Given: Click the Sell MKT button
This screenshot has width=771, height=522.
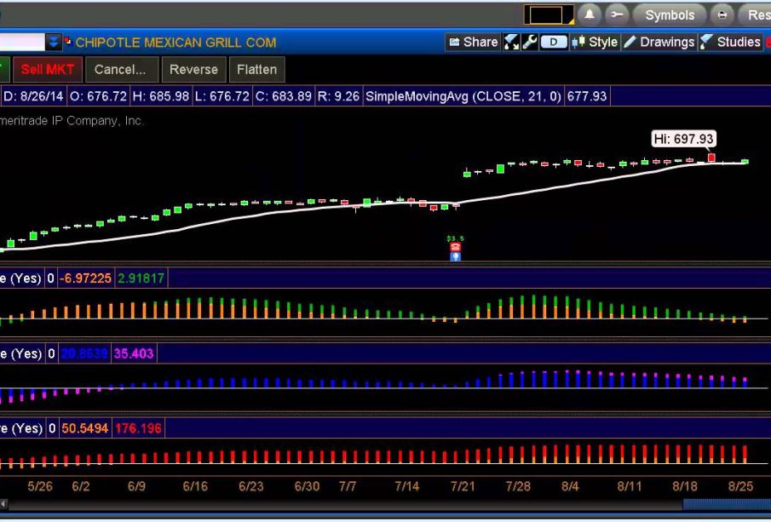Looking at the screenshot, I should 48,69.
